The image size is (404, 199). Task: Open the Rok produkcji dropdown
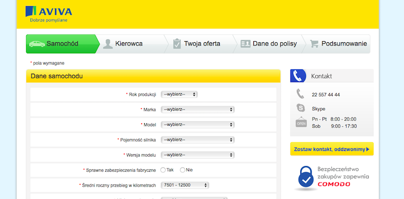(179, 94)
